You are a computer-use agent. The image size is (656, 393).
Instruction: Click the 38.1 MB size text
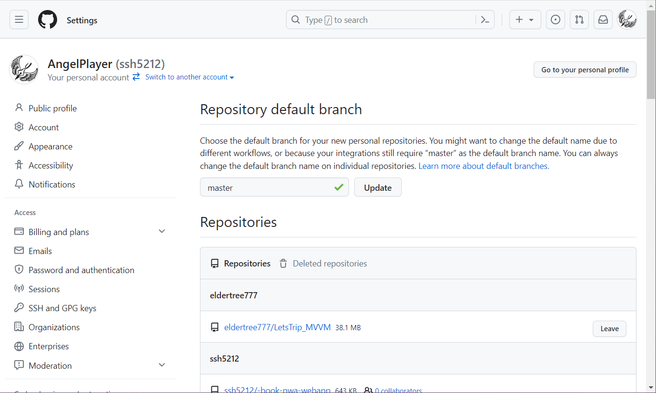pos(348,328)
